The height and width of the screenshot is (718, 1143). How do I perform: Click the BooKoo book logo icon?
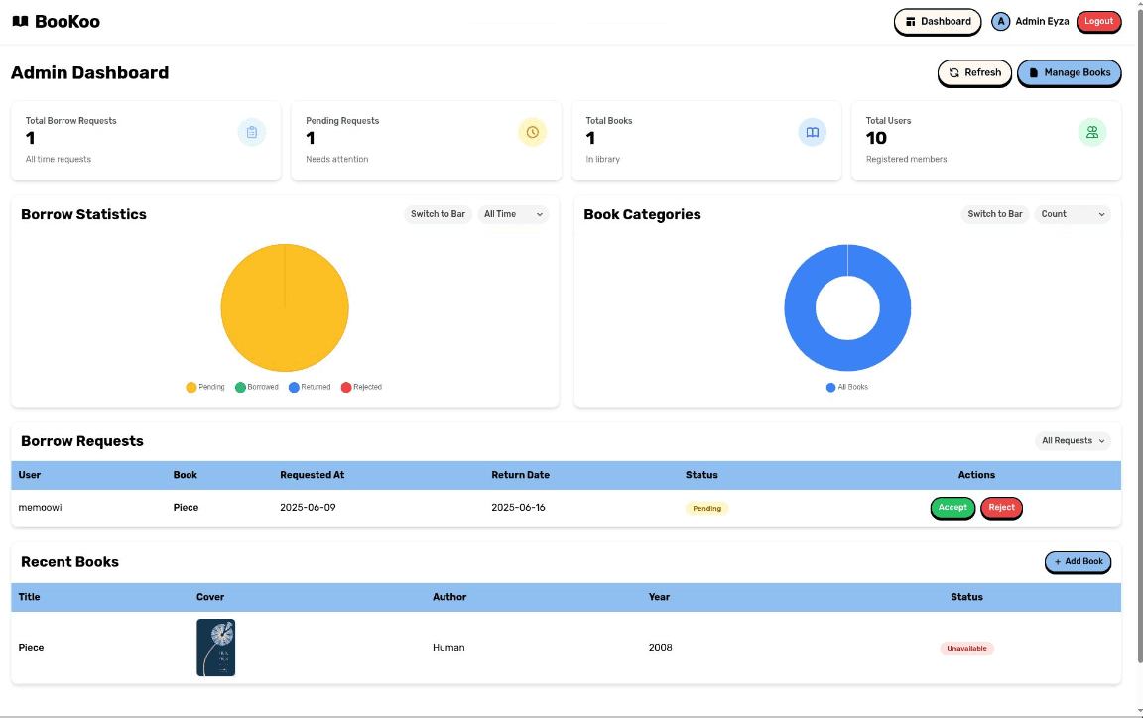(20, 22)
